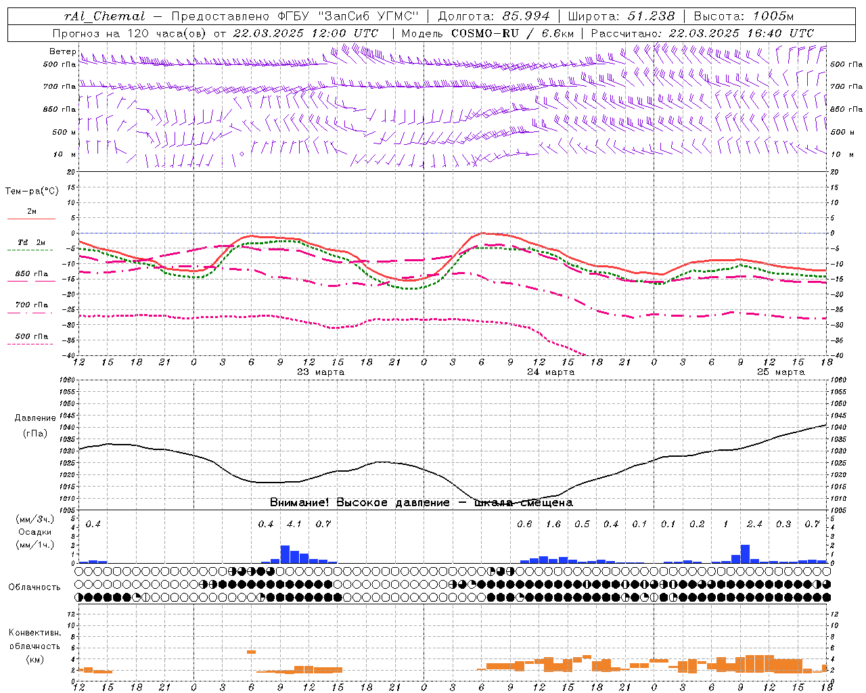This screenshot has width=866, height=693.
Task: Click the longitude value Долгота: 85.994
Action: 494,16
